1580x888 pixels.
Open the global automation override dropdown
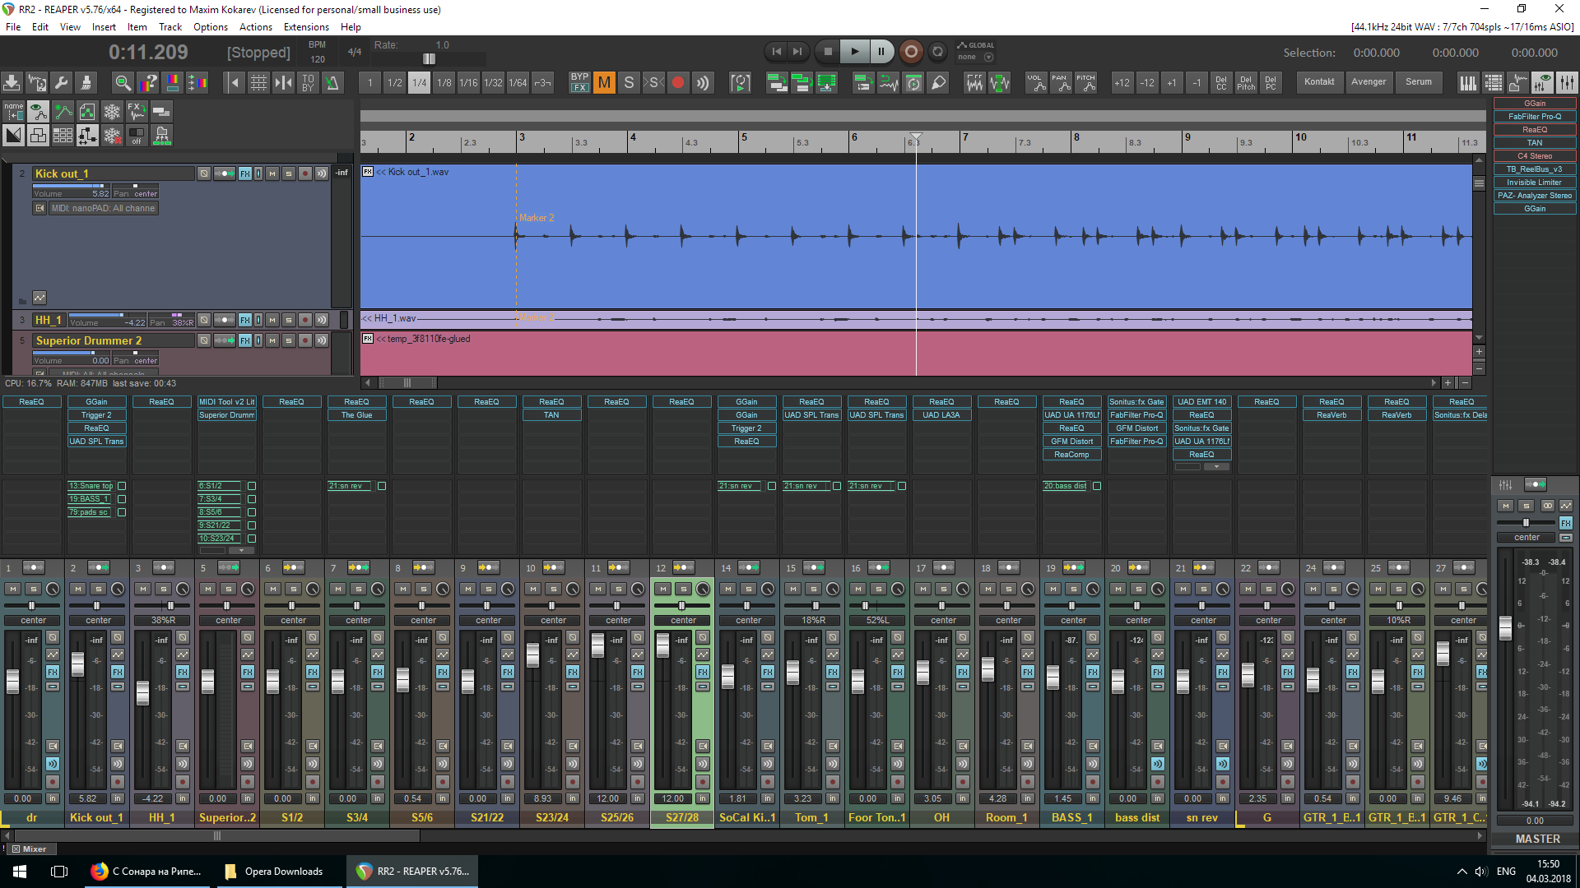pos(988,58)
